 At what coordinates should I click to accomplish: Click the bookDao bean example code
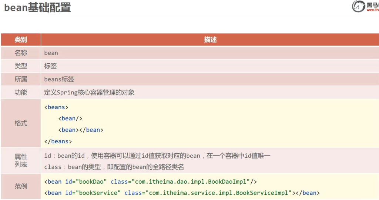pyautogui.click(x=151, y=181)
